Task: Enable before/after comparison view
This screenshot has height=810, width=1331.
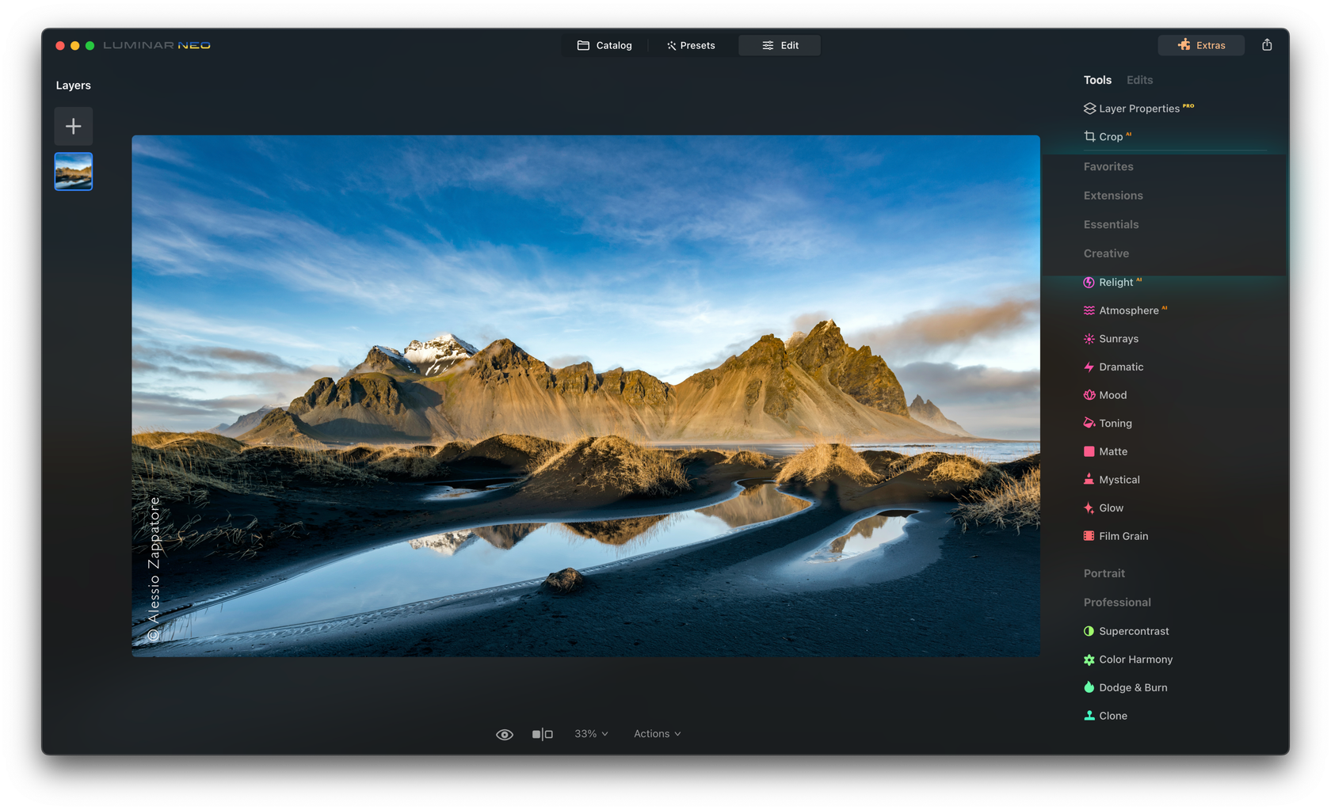Action: click(543, 733)
